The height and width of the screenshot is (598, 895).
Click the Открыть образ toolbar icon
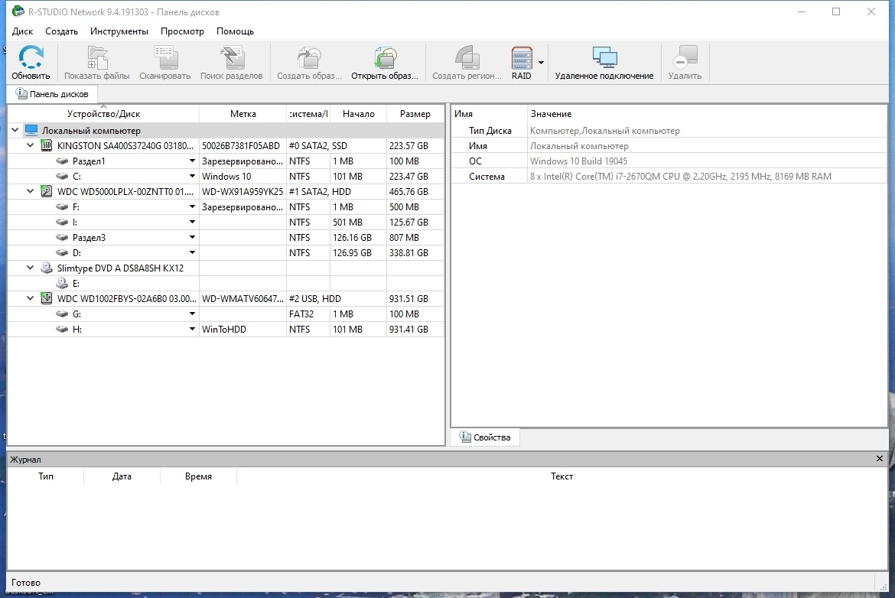pyautogui.click(x=385, y=57)
